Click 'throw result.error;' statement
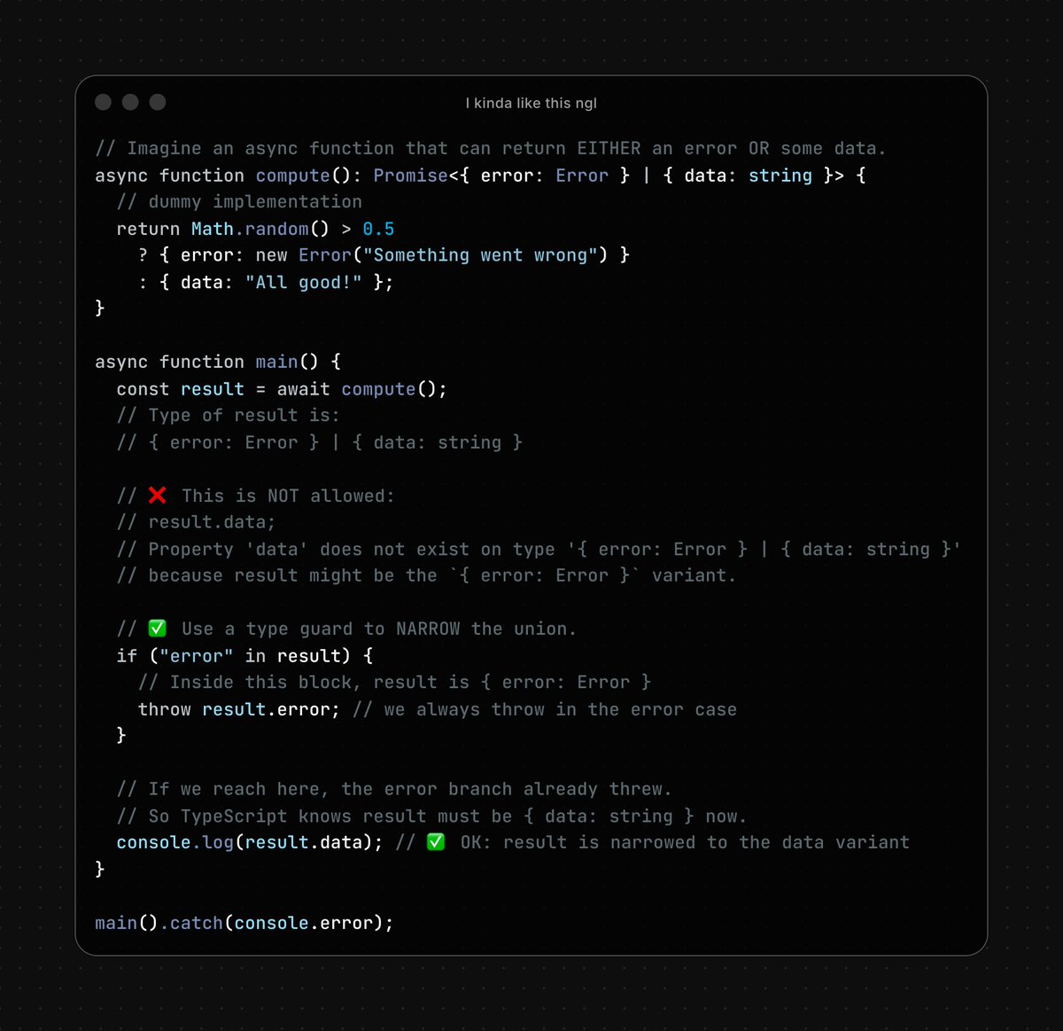This screenshot has width=1063, height=1031. click(239, 709)
